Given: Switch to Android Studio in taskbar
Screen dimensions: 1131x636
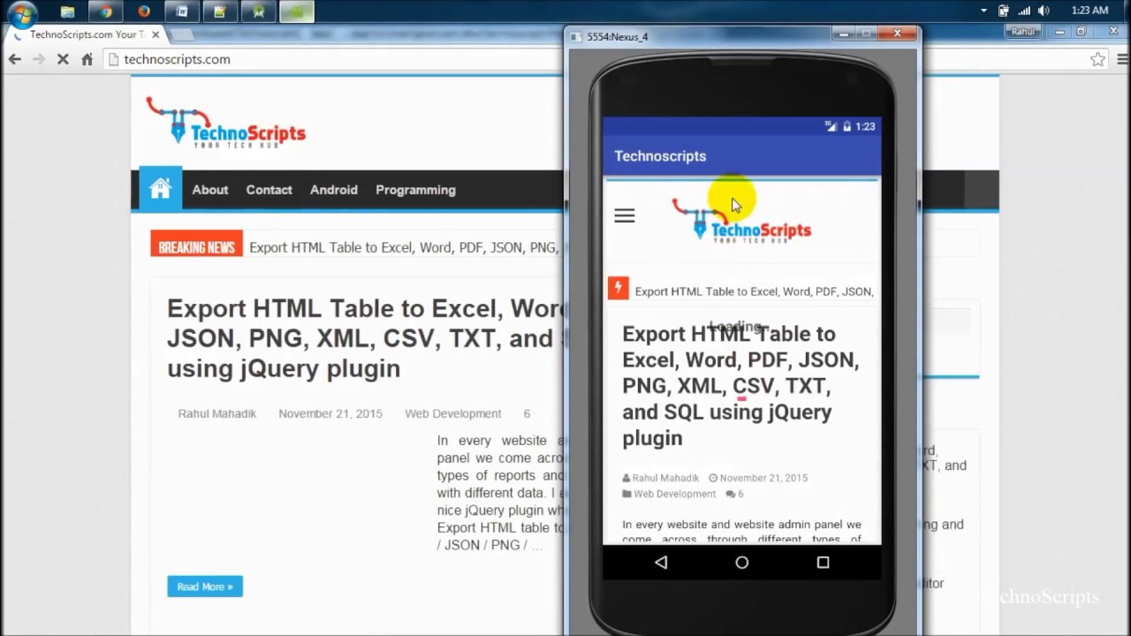Looking at the screenshot, I should coord(259,11).
